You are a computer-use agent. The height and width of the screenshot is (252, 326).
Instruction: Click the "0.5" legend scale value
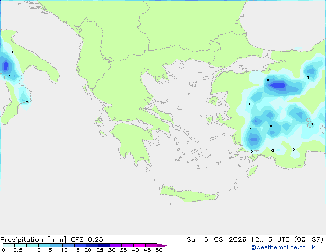[17, 250]
